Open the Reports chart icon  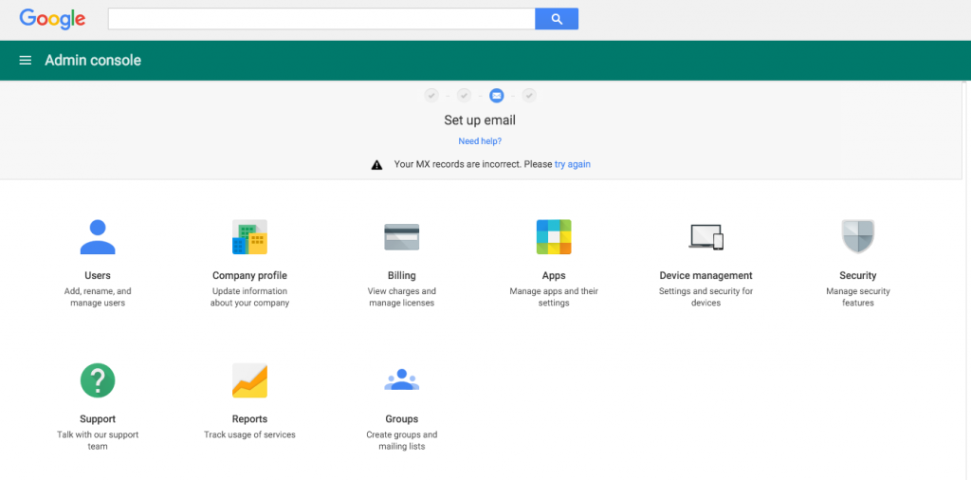(x=249, y=380)
